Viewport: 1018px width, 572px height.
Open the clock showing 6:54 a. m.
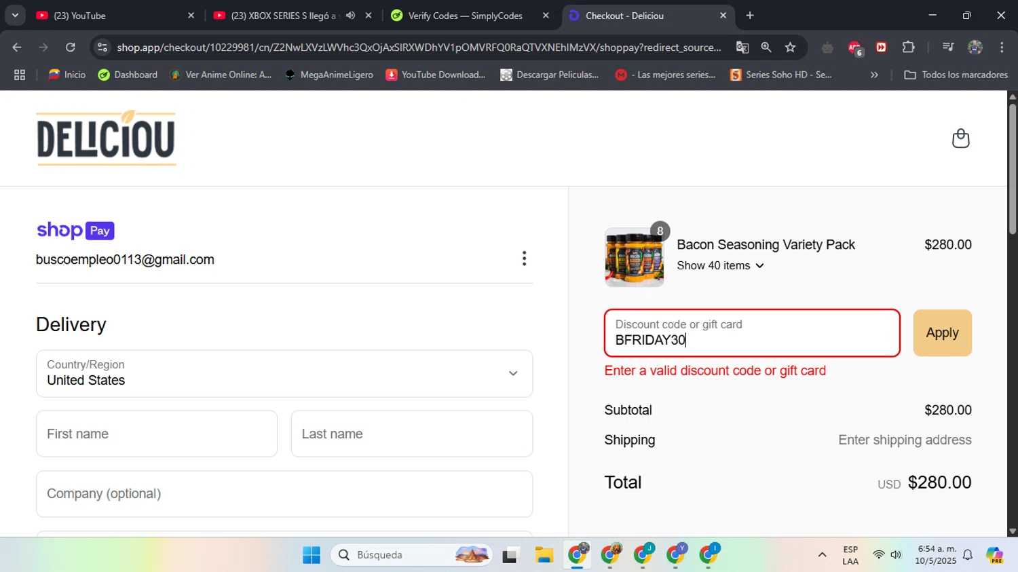click(936, 555)
